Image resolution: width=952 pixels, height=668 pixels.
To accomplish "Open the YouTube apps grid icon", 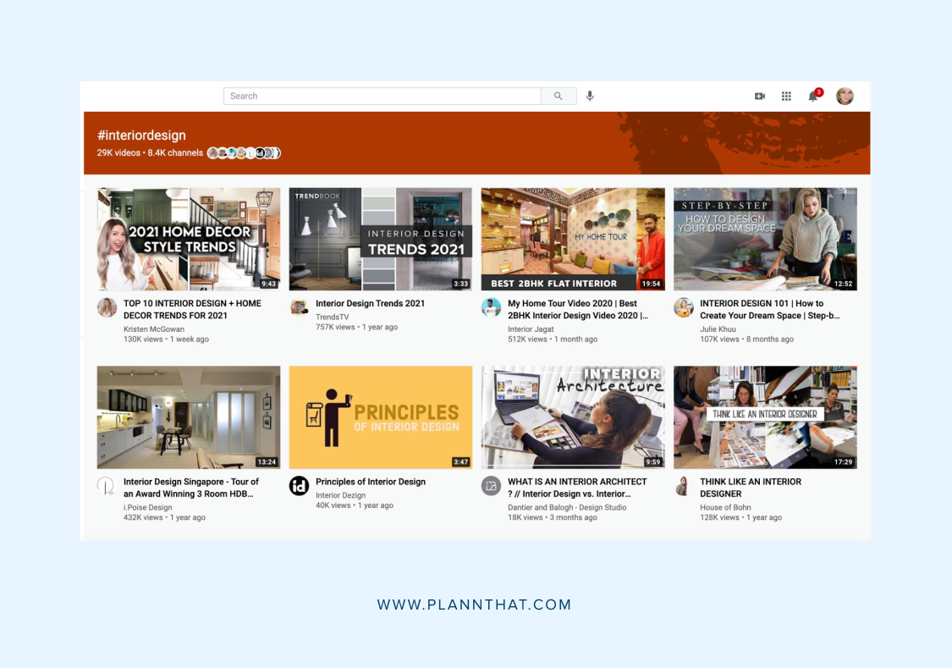I will (x=786, y=96).
